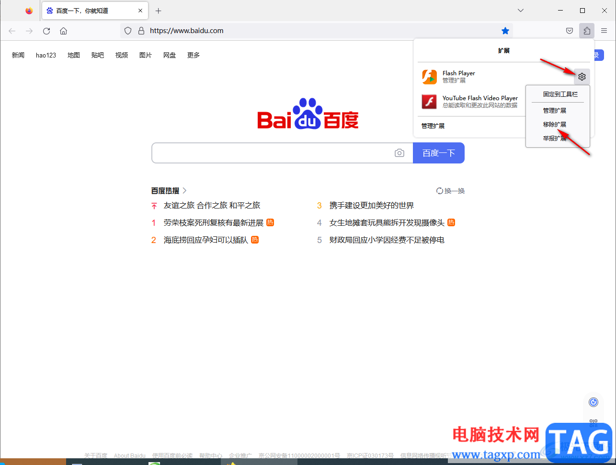Open 帮助中心 footer link
Image resolution: width=616 pixels, height=465 pixels.
[x=211, y=455]
